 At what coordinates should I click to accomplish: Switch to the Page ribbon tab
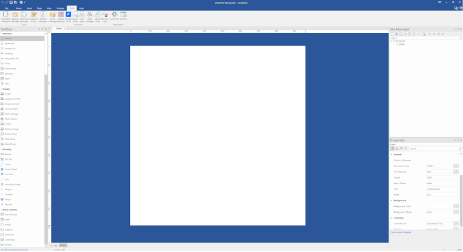(39, 8)
